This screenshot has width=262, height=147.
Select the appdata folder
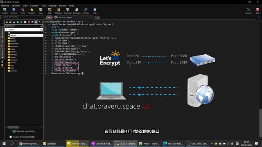(25, 36)
